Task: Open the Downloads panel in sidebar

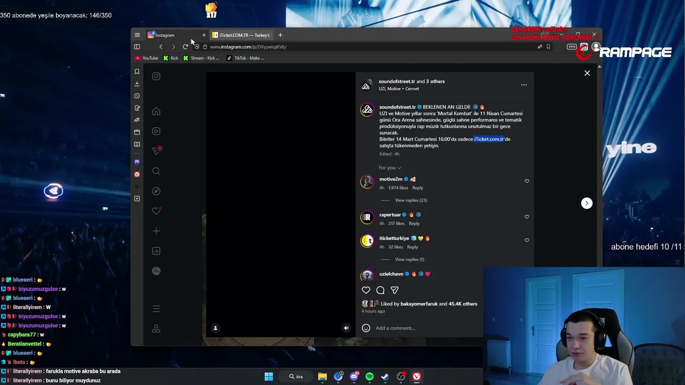Action: (x=137, y=83)
